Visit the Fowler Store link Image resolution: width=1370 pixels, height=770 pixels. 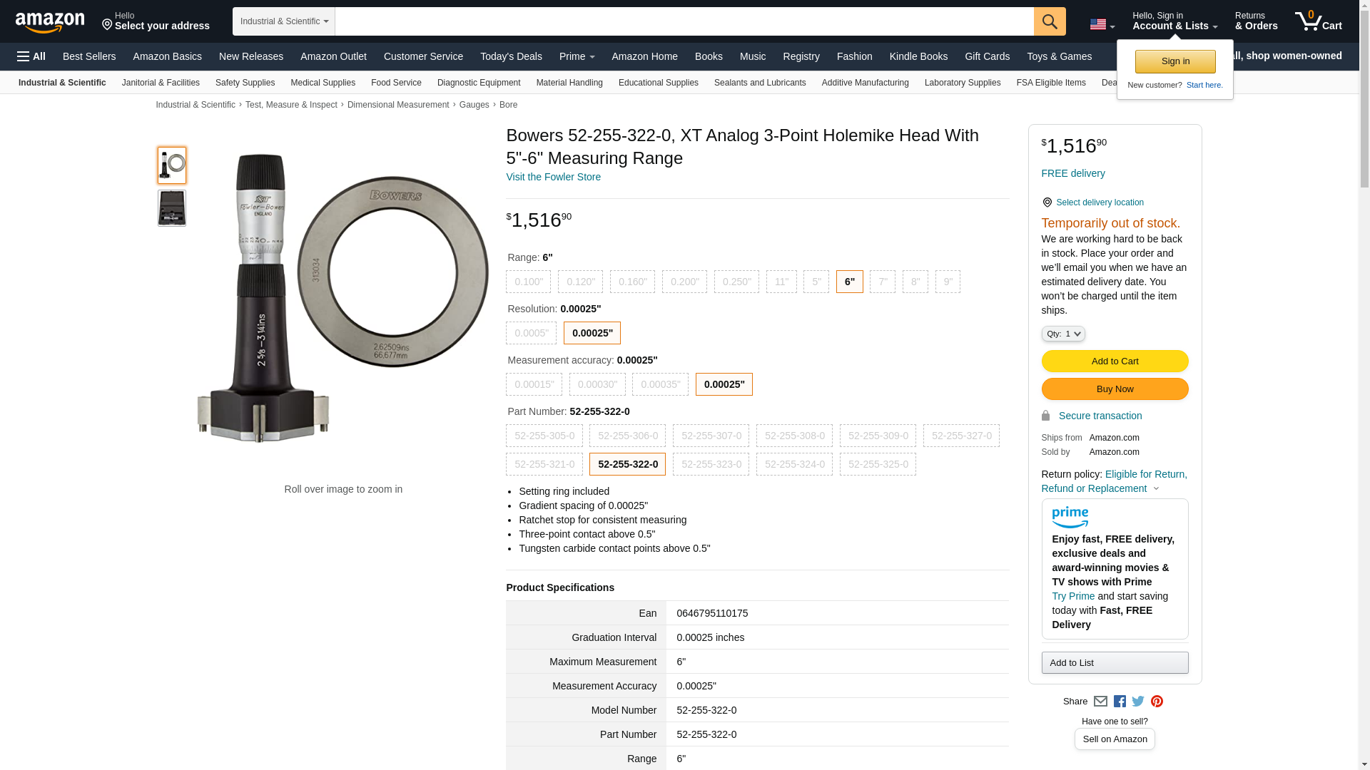pyautogui.click(x=553, y=177)
